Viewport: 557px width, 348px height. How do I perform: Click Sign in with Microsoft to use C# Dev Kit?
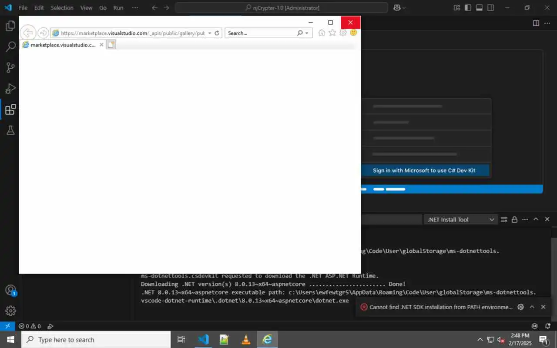coord(424,171)
